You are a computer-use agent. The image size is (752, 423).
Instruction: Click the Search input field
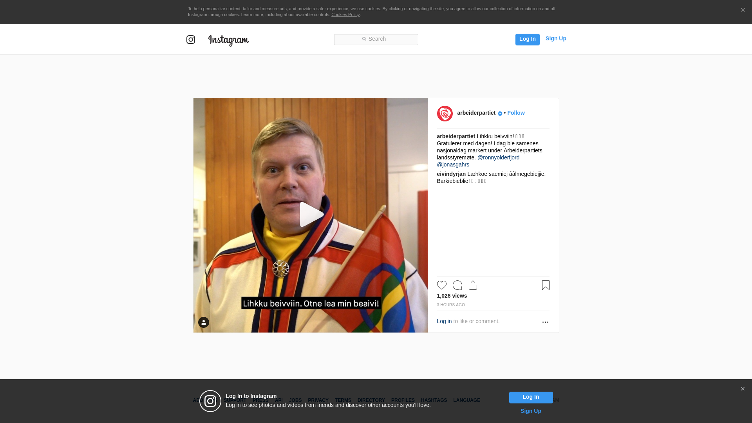(x=376, y=39)
